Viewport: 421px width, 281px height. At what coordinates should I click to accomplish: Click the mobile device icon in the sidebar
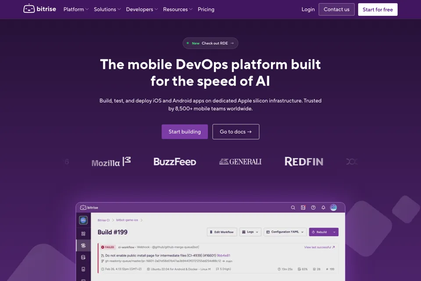pos(83,269)
